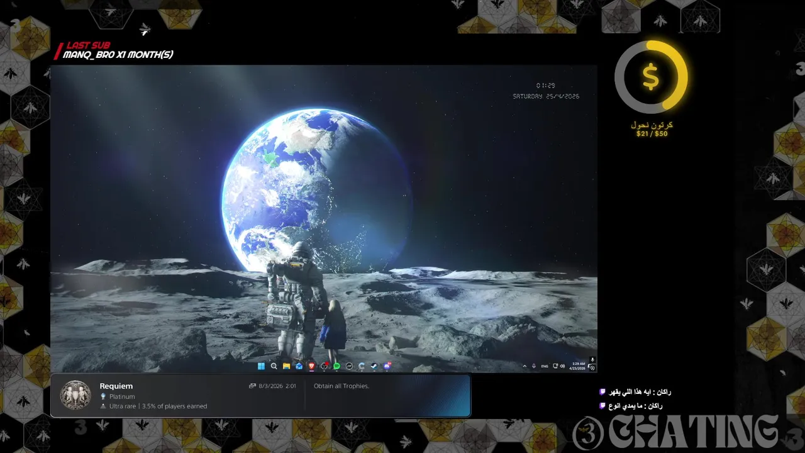Screen dimensions: 805x453
Task: Click the $21 / $50 goal amount
Action: [652, 133]
